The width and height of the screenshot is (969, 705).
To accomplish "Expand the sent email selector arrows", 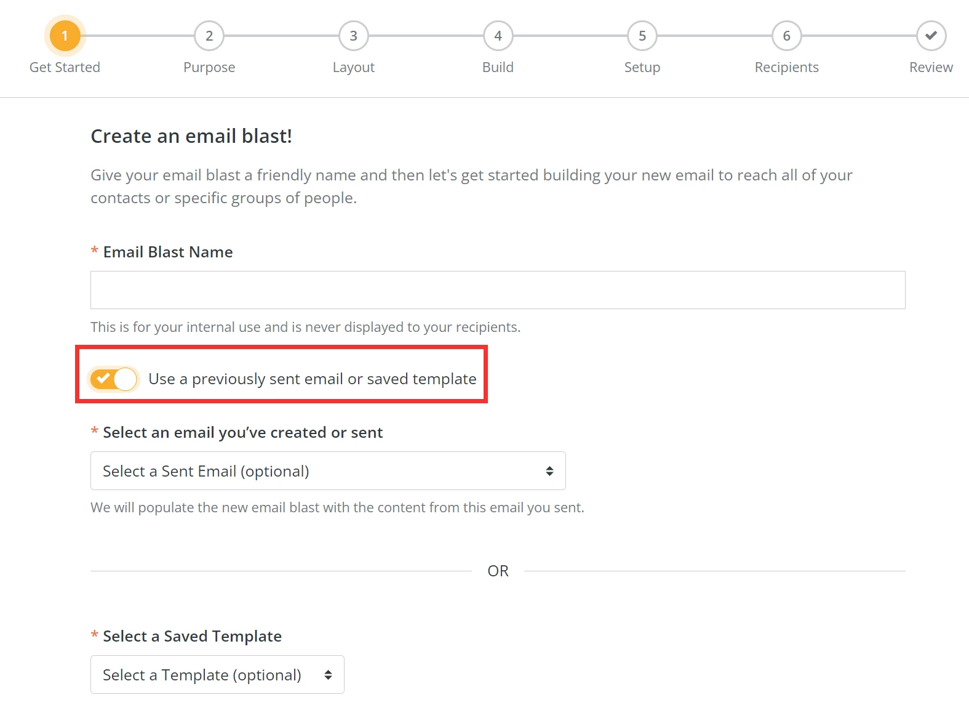I will point(549,470).
